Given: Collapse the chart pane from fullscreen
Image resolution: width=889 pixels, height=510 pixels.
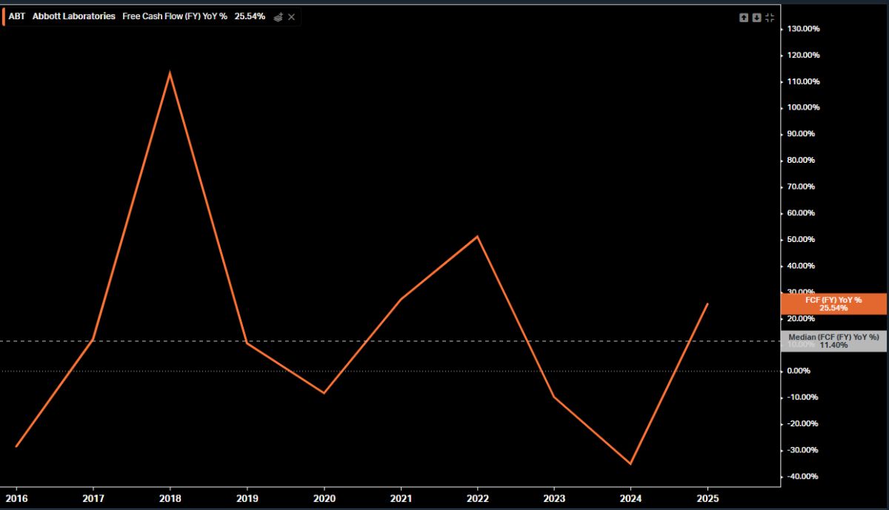Looking at the screenshot, I should click(770, 18).
